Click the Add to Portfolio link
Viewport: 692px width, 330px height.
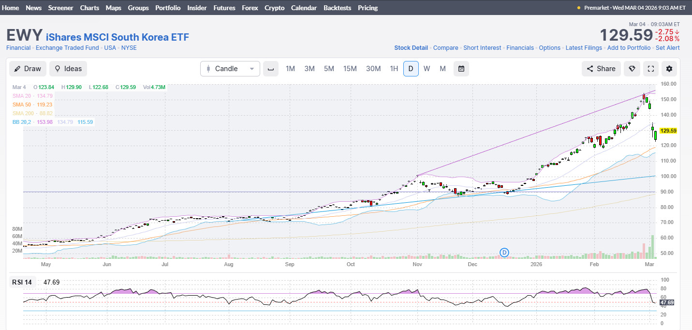629,48
